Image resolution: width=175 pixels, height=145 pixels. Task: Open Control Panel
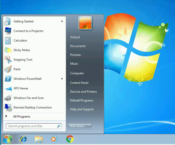tap(79, 83)
